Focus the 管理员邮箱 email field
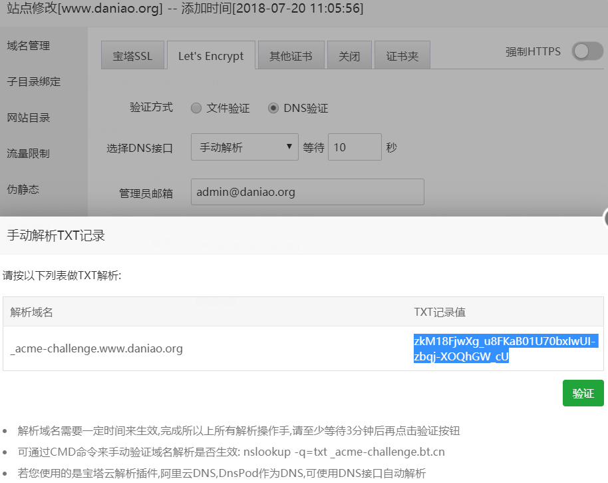Screen dimensions: 608x483 [307, 192]
